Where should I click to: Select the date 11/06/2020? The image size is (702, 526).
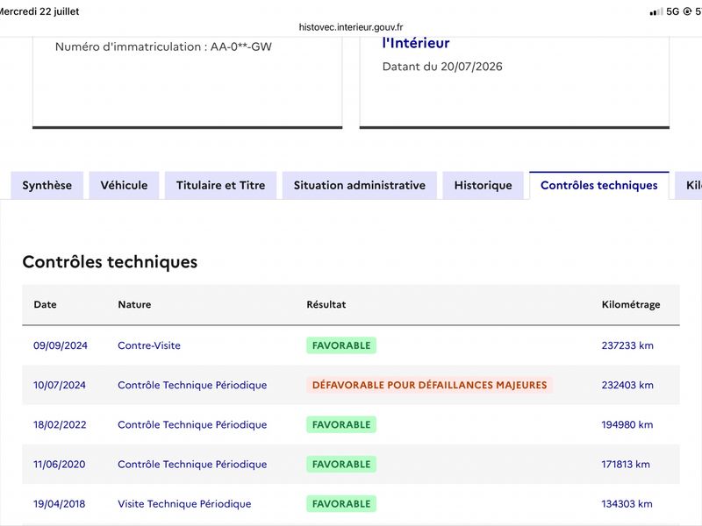(x=59, y=465)
